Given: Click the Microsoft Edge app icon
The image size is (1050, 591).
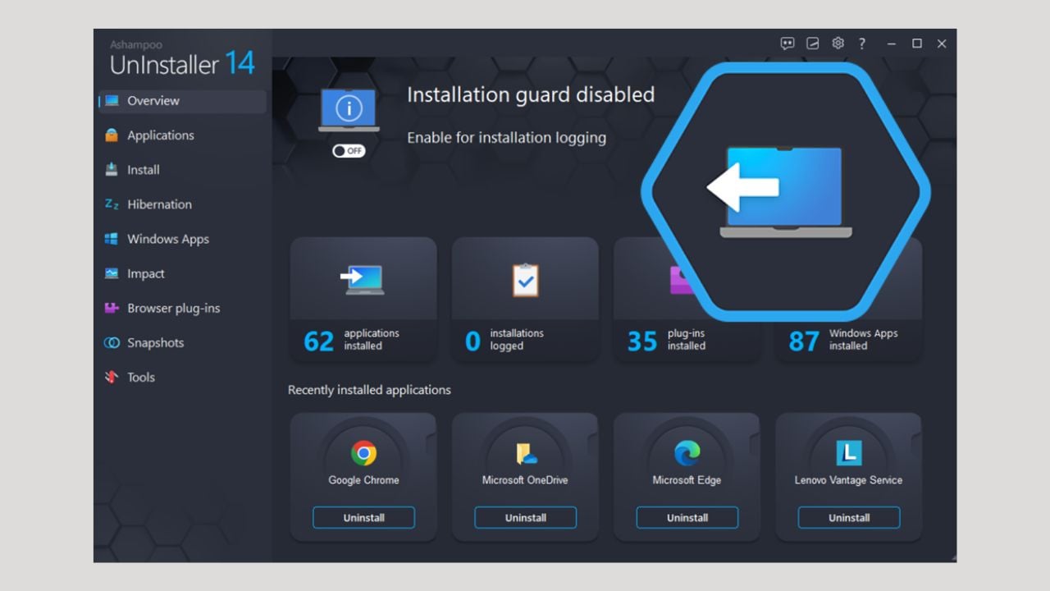Looking at the screenshot, I should coord(687,453).
